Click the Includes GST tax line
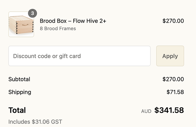Image resolution: width=196 pixels, height=127 pixels. (35, 122)
